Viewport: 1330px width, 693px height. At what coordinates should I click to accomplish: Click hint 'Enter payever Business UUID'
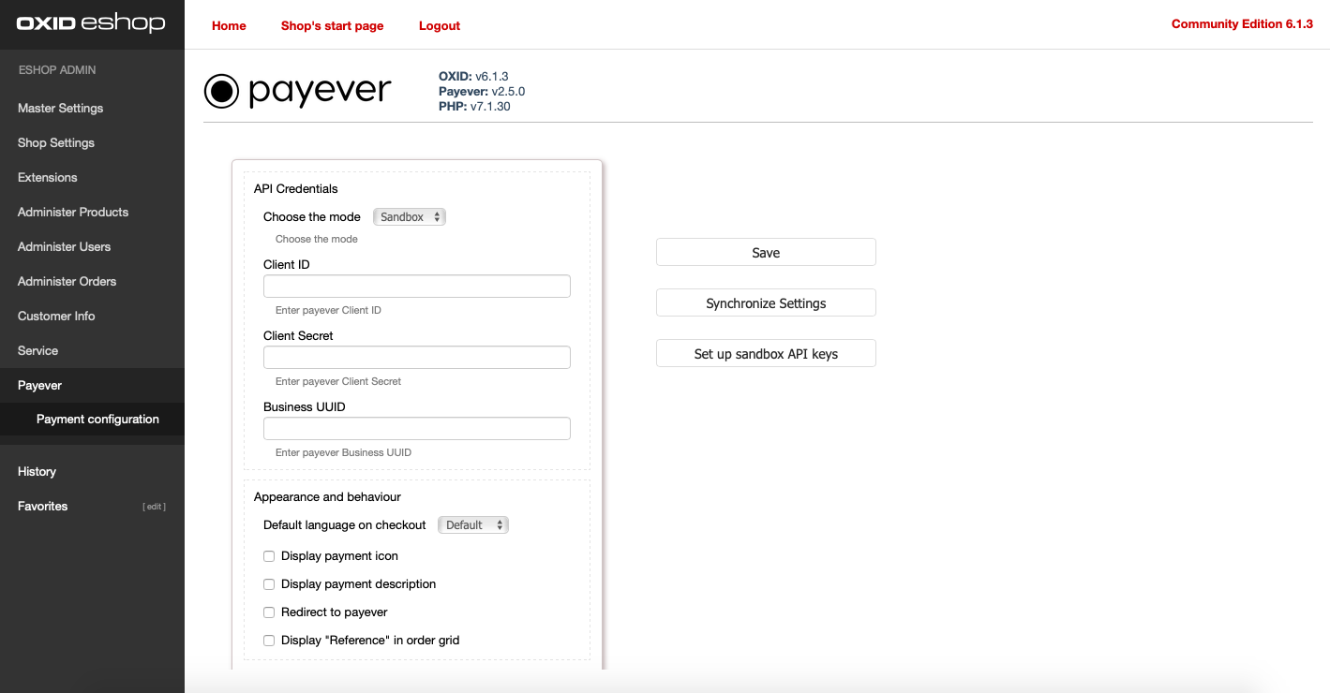(x=343, y=452)
